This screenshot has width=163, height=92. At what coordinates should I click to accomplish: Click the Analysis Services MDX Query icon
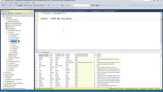36,5
